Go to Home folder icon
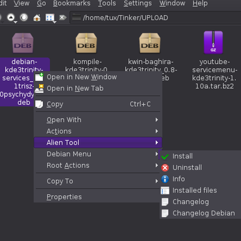241x241 pixels. [x=37, y=17]
